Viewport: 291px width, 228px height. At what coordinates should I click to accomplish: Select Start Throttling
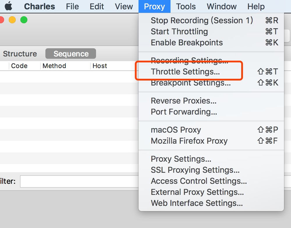[211, 31]
